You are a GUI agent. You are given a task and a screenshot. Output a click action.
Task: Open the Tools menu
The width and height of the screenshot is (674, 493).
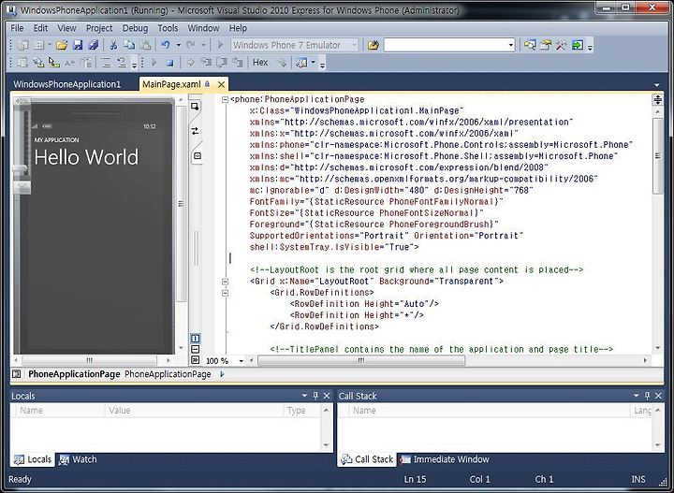168,28
